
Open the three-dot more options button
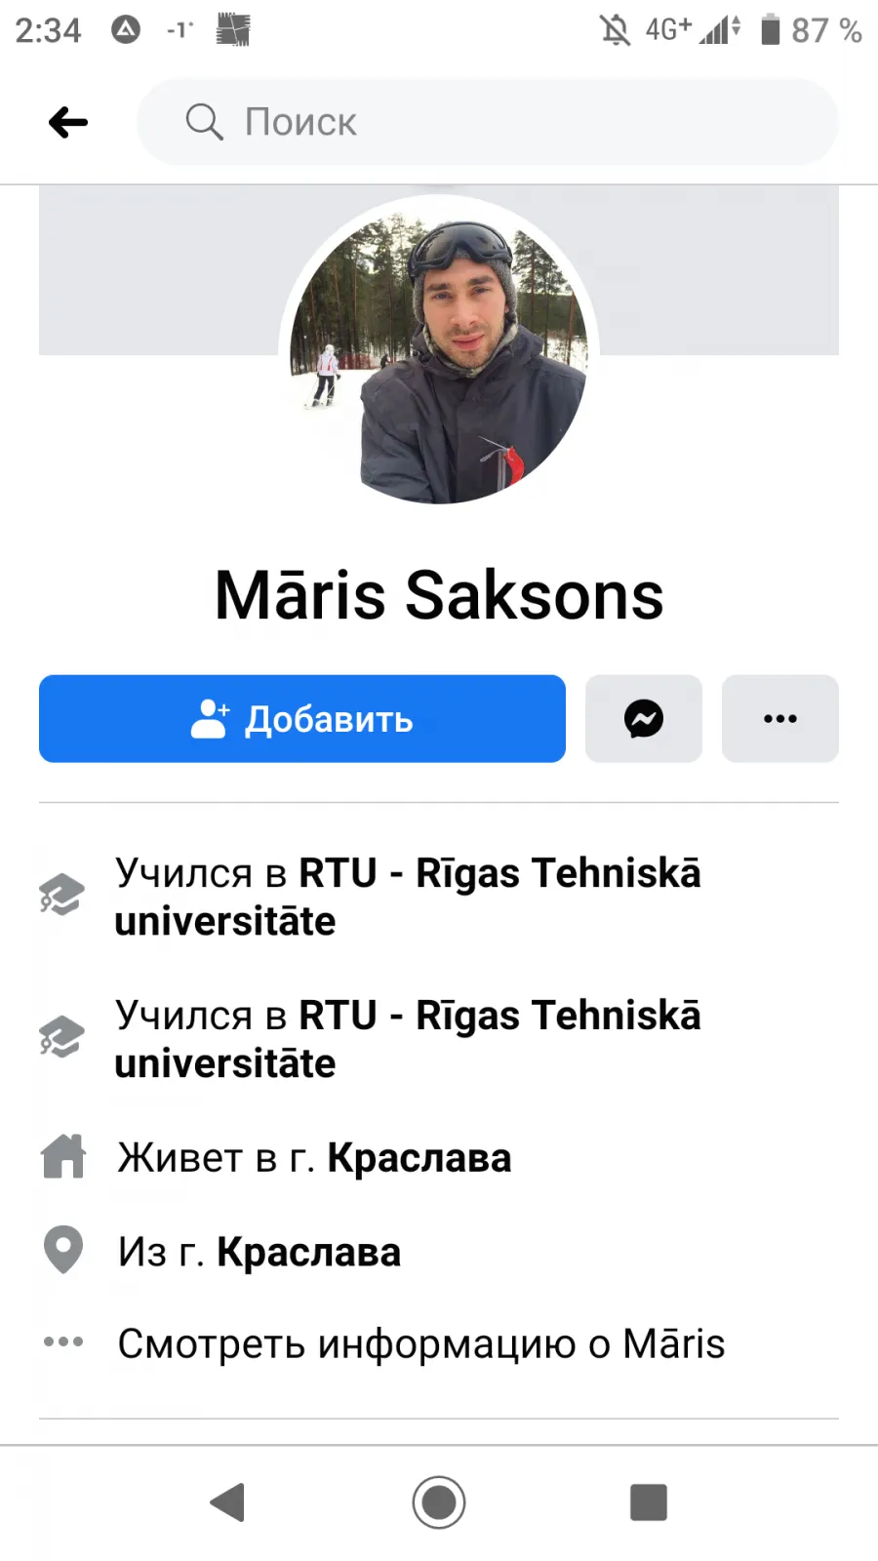click(x=780, y=719)
